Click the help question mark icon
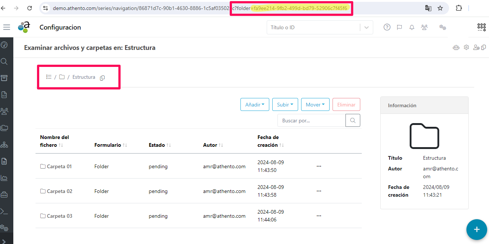489x244 pixels. click(x=387, y=27)
